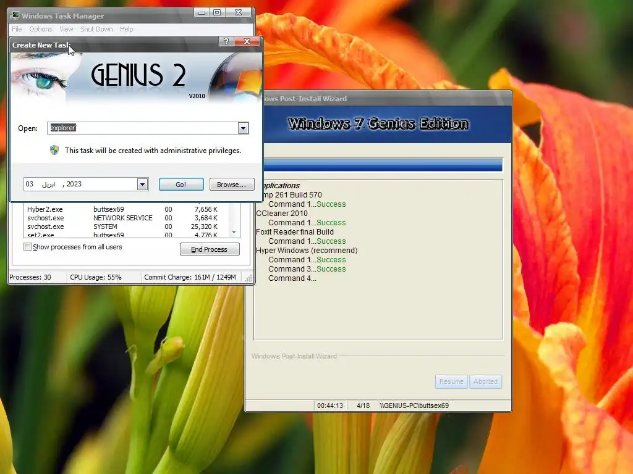This screenshot has height=474, width=633.
Task: Click the day value 03 in the date field
Action: [x=30, y=184]
